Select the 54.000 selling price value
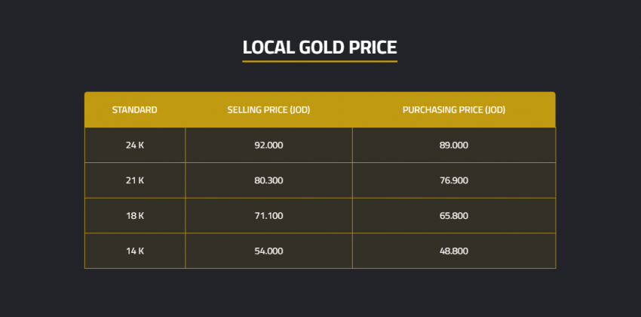641x317 pixels. [268, 251]
